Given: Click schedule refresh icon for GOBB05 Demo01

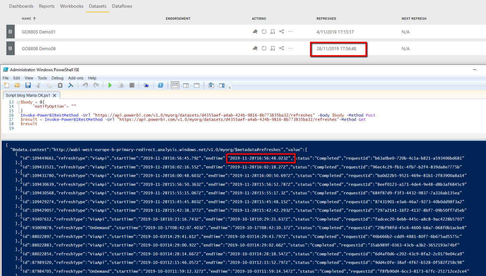Looking at the screenshot, I should 273,32.
